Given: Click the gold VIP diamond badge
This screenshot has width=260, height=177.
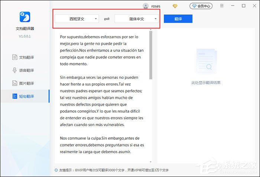Looking at the screenshot, I should click(x=175, y=6).
